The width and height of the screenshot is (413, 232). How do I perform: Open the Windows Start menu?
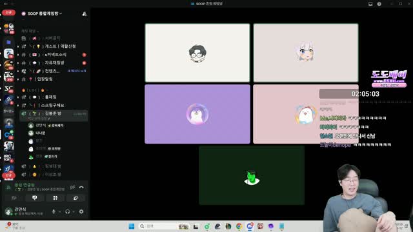point(132,226)
